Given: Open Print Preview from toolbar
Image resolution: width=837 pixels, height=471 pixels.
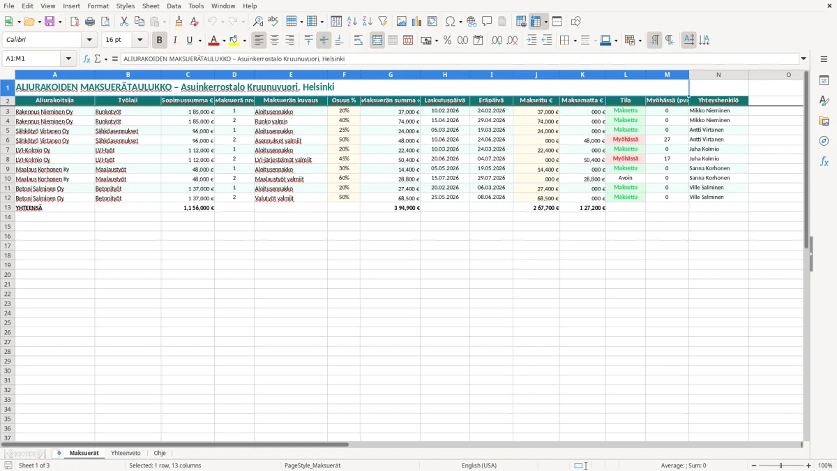Looking at the screenshot, I should click(106, 22).
